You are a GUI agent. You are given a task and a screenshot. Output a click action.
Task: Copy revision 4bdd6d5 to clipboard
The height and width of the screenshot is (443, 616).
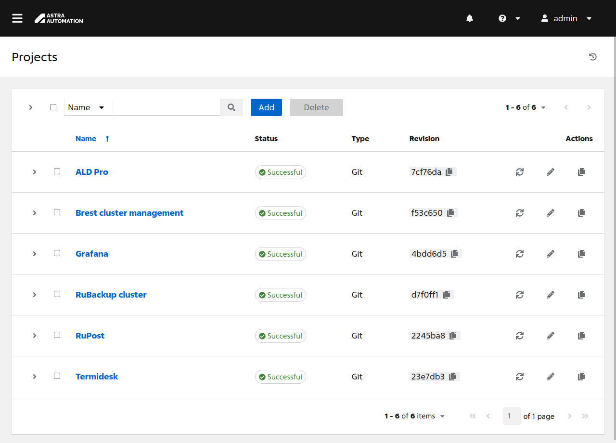454,254
